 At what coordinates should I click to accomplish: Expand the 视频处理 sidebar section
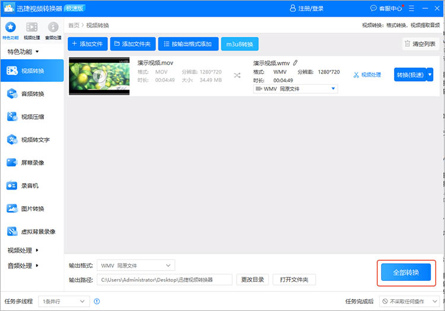[23, 251]
